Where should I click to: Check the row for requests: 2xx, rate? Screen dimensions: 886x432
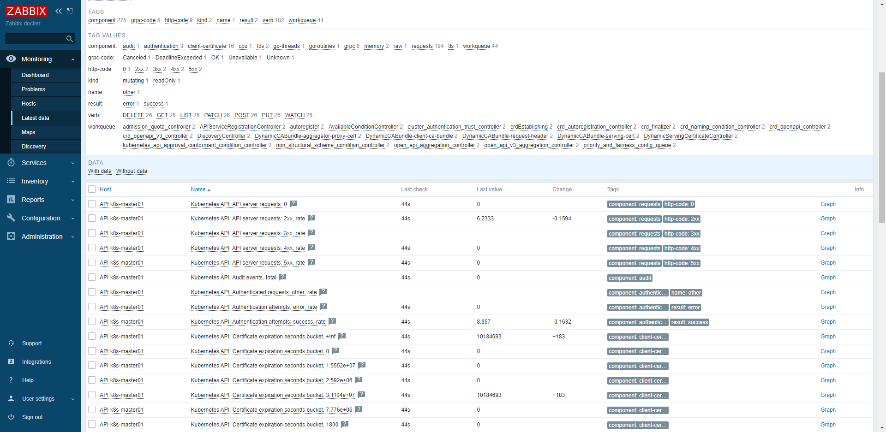[92, 218]
